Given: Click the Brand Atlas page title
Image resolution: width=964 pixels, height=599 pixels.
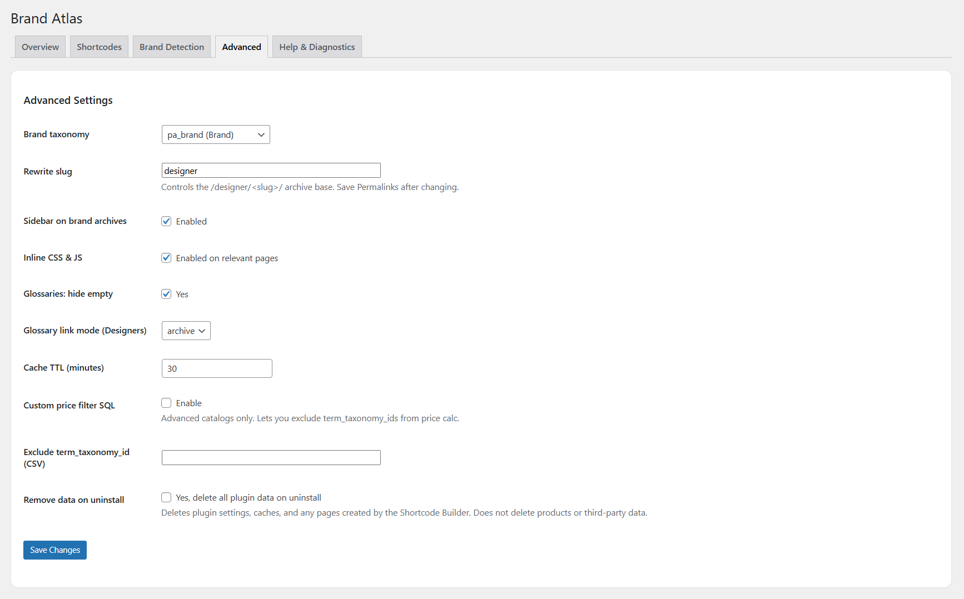Looking at the screenshot, I should (46, 18).
